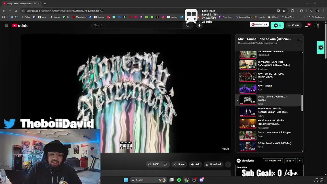This screenshot has width=327, height=184.
Task: Open the Kick bookmark icon
Action: (x=152, y=17)
